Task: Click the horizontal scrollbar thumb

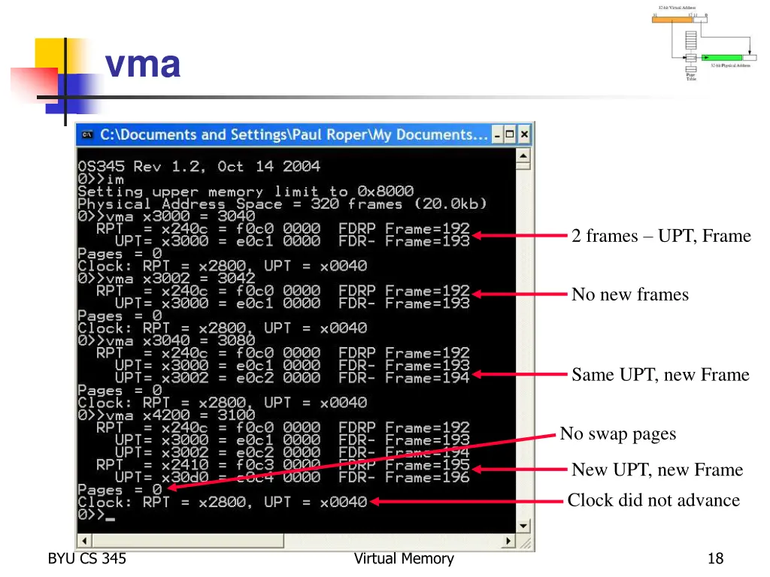Action: [x=187, y=541]
